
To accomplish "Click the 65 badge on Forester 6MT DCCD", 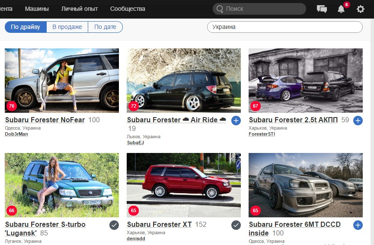I will pos(256,210).
